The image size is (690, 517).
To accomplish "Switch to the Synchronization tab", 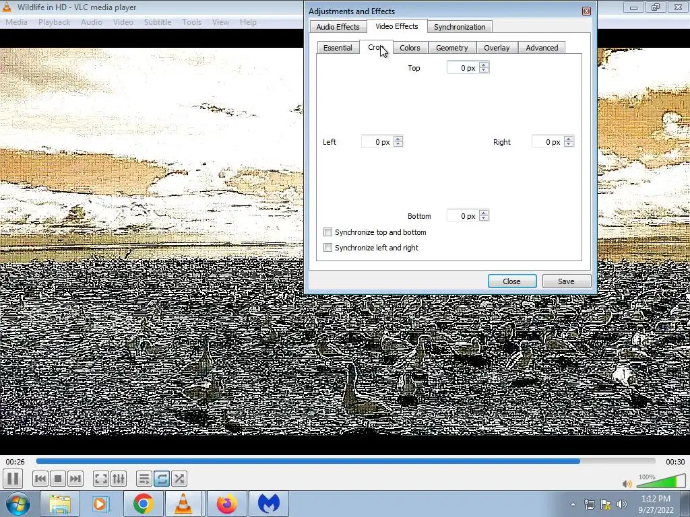I will coord(460,27).
